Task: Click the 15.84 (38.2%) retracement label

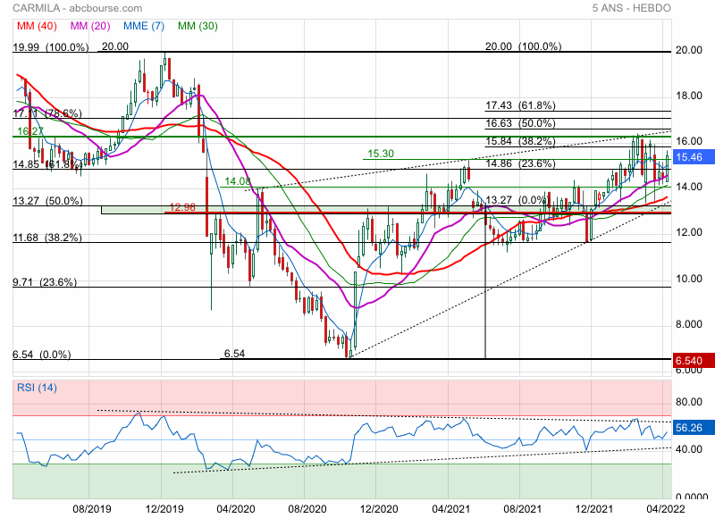Action: [x=520, y=141]
